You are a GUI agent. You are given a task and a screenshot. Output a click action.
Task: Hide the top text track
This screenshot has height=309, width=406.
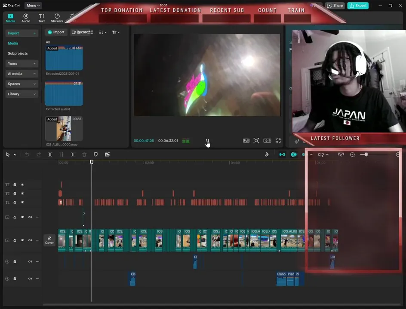[x=22, y=185]
